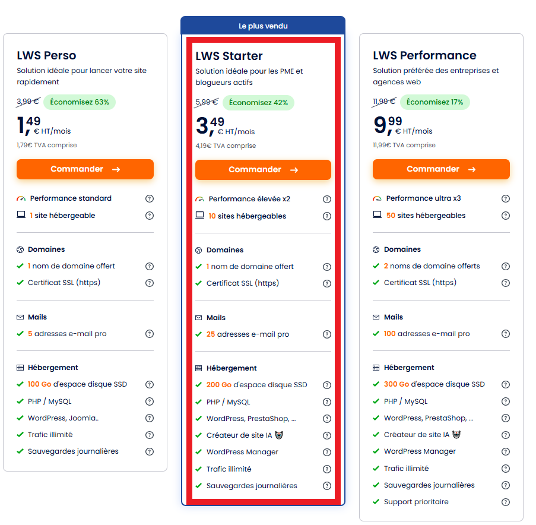
Task: Click the Économisez 63% badge
Action: pos(80,102)
